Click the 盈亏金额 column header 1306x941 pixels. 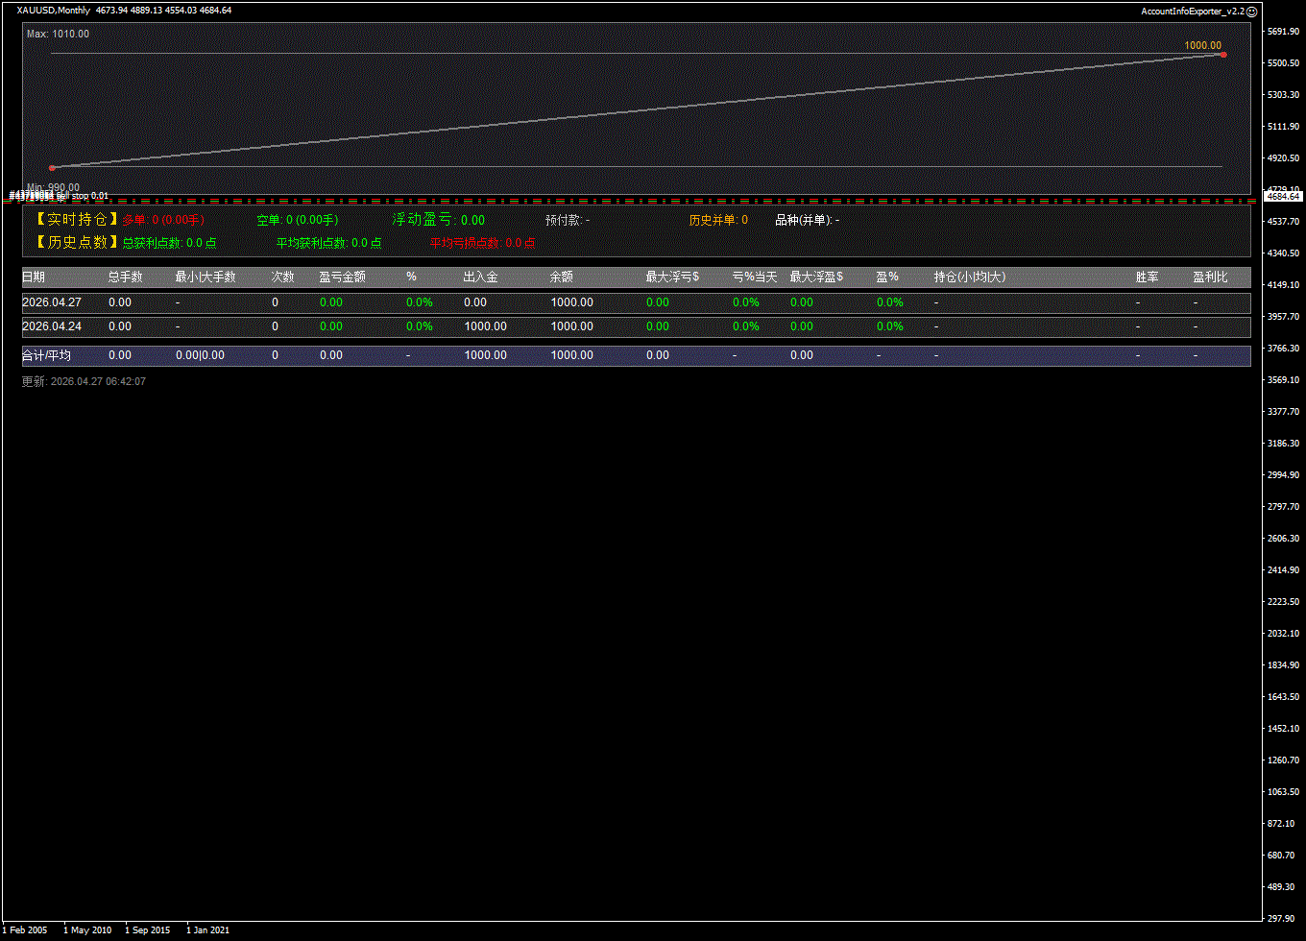click(x=342, y=277)
